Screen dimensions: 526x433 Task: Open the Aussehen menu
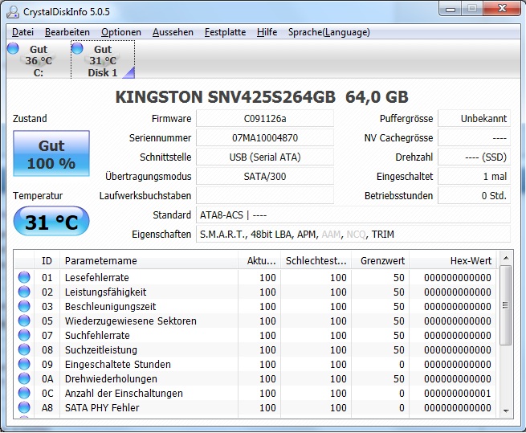(x=173, y=32)
